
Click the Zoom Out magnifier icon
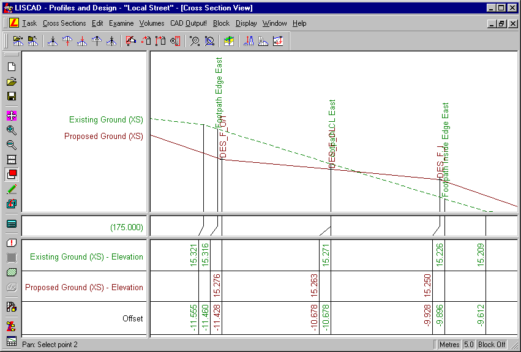click(x=12, y=145)
